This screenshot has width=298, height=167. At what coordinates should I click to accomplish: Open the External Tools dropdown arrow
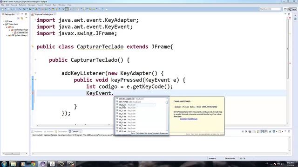click(x=39, y=9)
